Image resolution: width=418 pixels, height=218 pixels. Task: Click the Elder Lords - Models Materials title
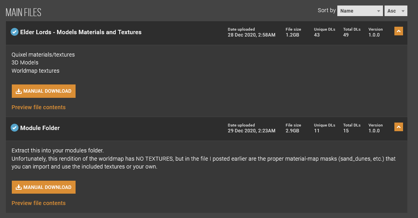[81, 32]
